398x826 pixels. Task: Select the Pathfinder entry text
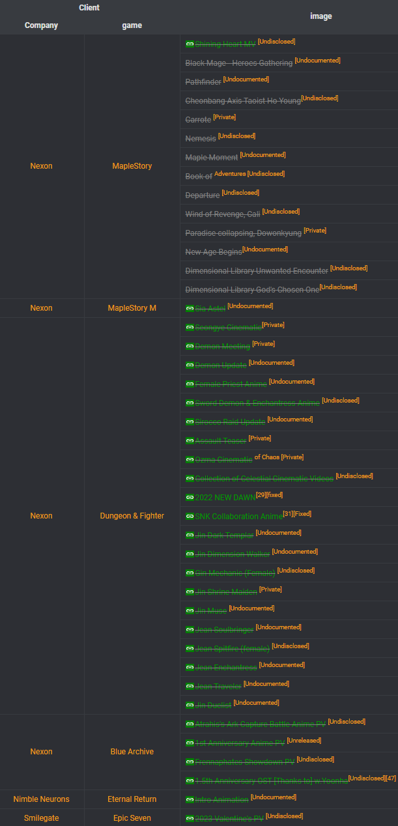point(203,82)
